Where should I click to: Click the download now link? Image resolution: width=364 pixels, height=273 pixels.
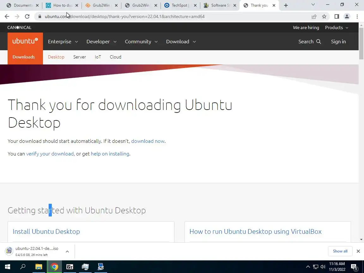pos(148,141)
